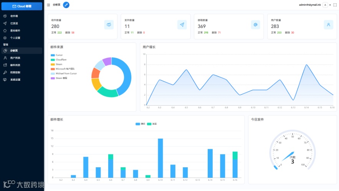Click the 6.4 blue bar in 邮件增长
Image resolution: width=339 pixels, height=191 pixels.
(86, 167)
